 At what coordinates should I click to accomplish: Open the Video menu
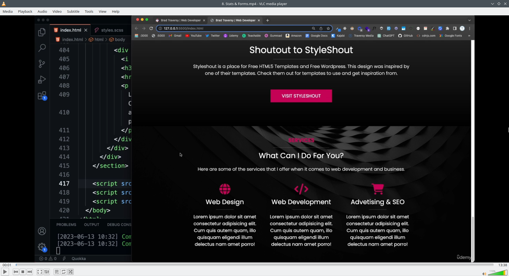(57, 11)
